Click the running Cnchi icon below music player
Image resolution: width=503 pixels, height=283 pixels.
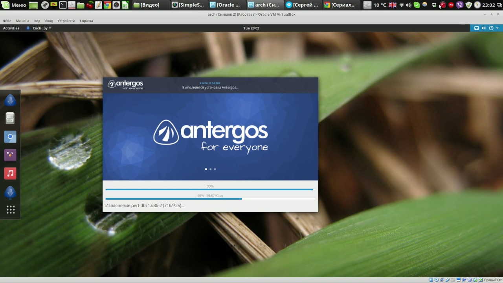point(10,192)
